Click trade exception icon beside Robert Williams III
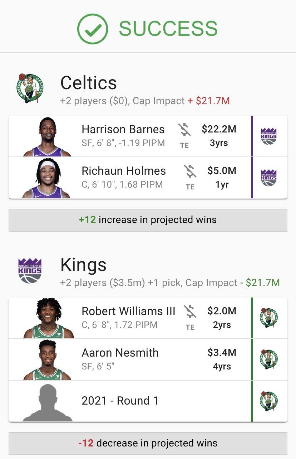Screen dimensions: 296x459 190,312
